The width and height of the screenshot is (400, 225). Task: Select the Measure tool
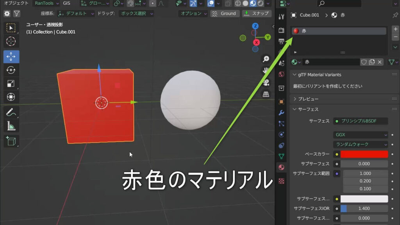[x=11, y=126]
